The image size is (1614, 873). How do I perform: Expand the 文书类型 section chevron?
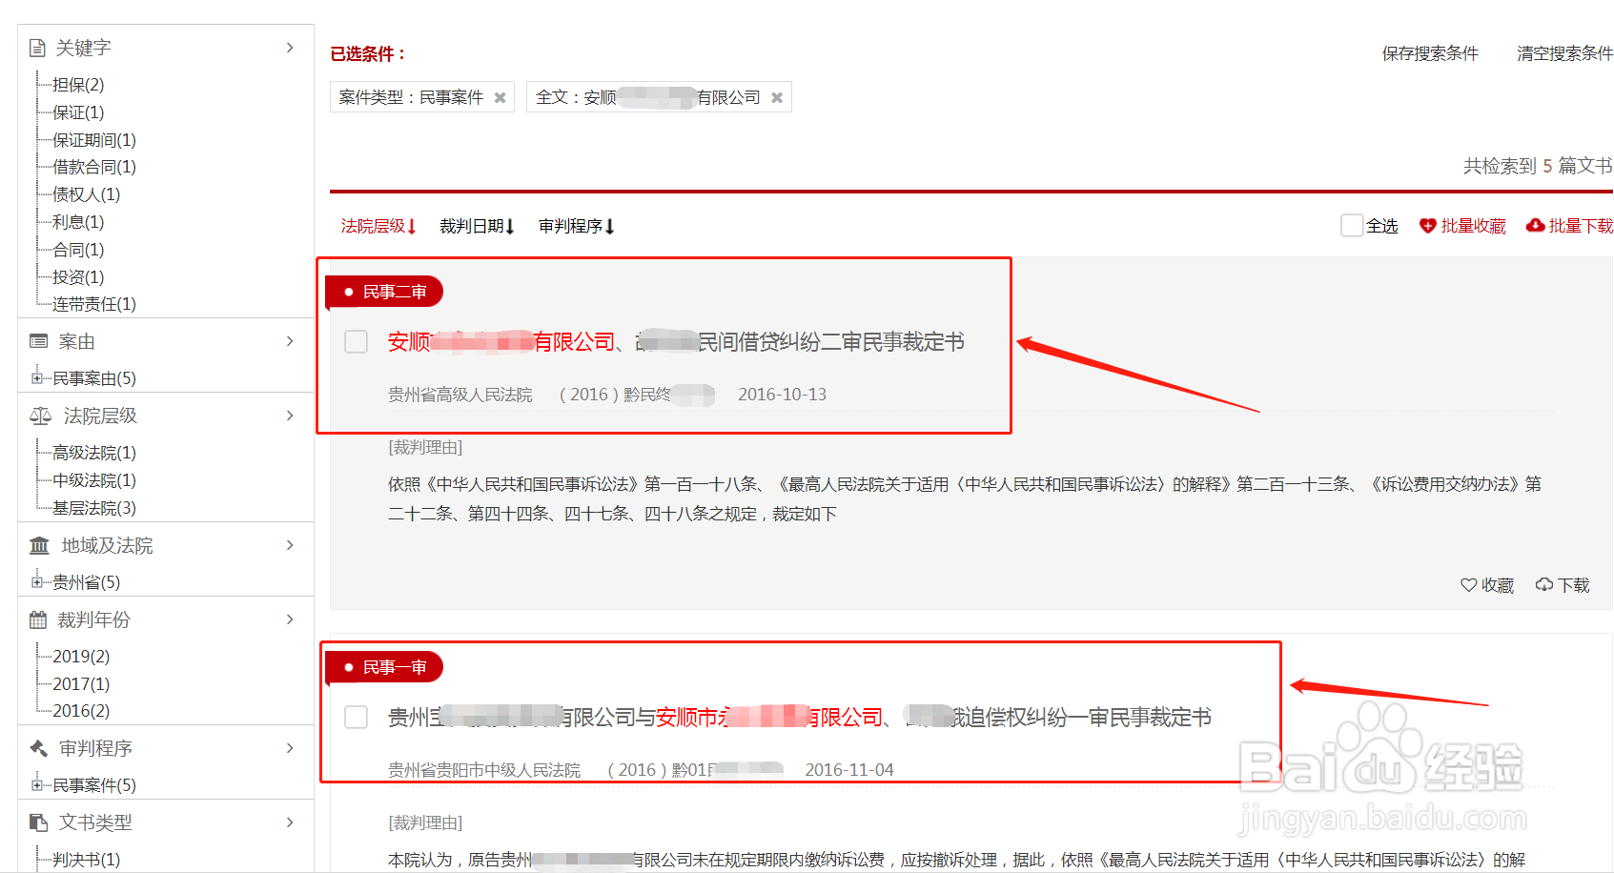(290, 822)
